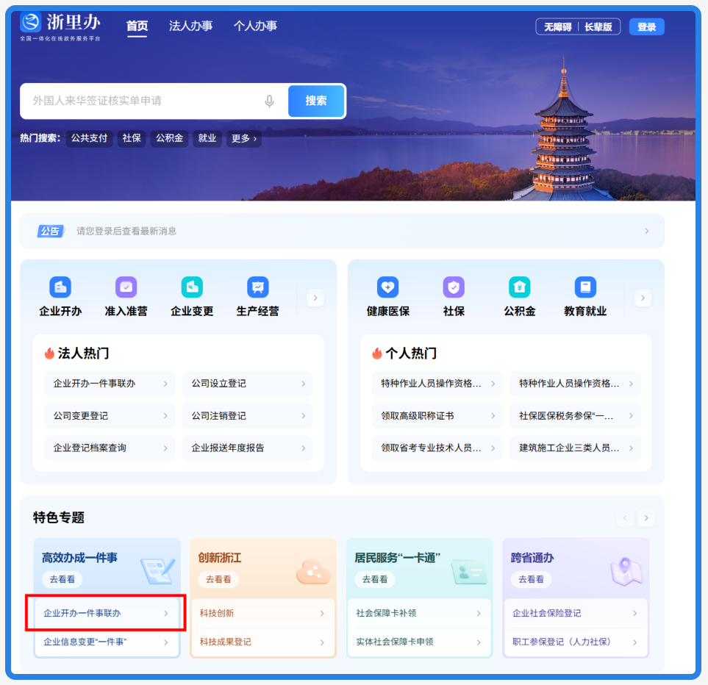Open 企业开办一件事联办 in 特色专题
Image resolution: width=708 pixels, height=685 pixels.
point(107,613)
